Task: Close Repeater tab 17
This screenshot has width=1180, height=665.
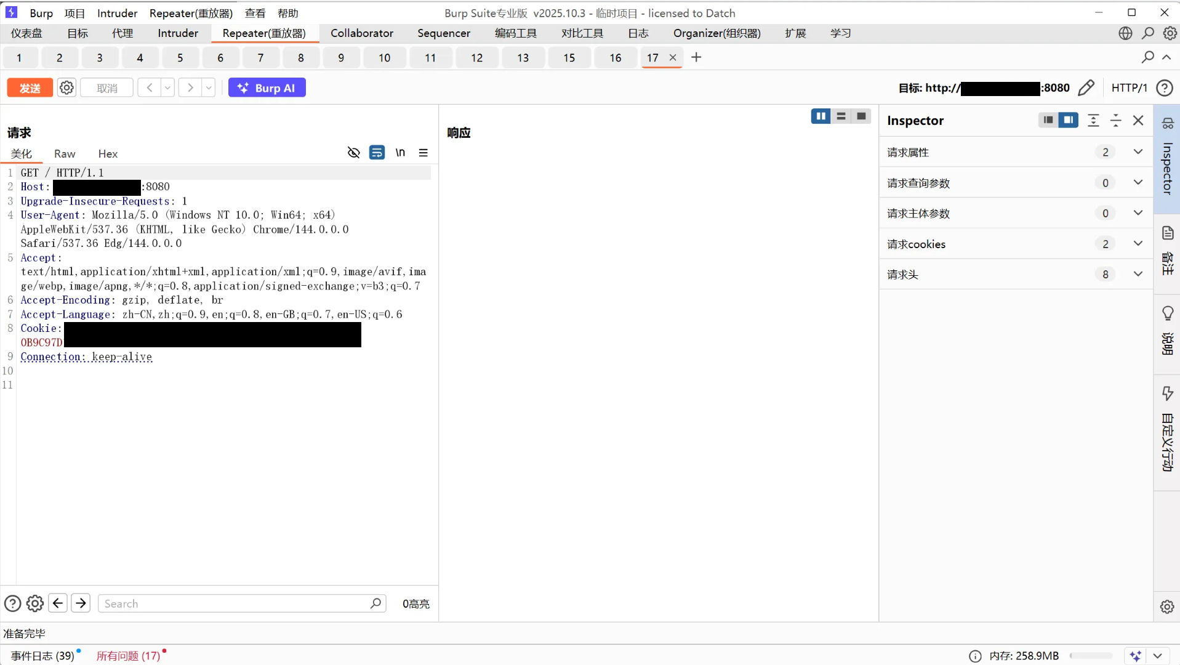Action: pos(673,57)
